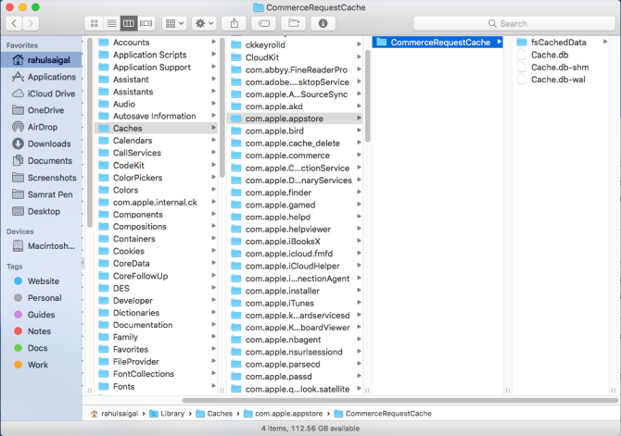Screen dimensions: 621x436
Task: Select the fsCachedData folder
Action: (561, 43)
